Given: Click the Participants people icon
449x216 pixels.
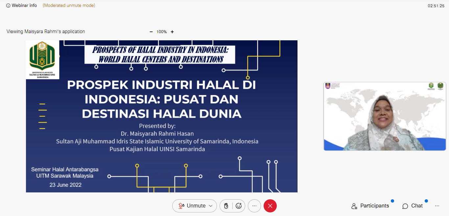Looking at the screenshot, I should [x=354, y=206].
